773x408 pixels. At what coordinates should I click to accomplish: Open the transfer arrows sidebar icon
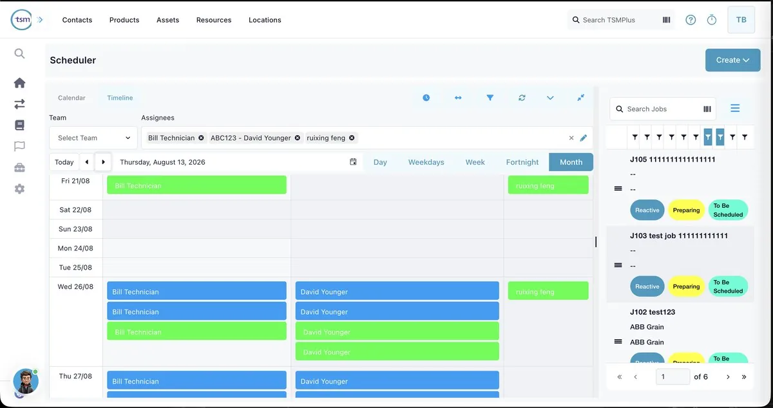[19, 104]
